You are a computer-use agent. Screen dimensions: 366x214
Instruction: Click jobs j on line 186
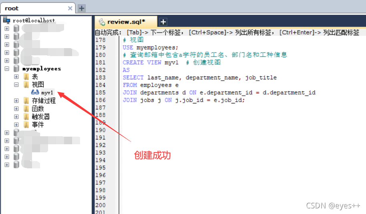pos(151,100)
